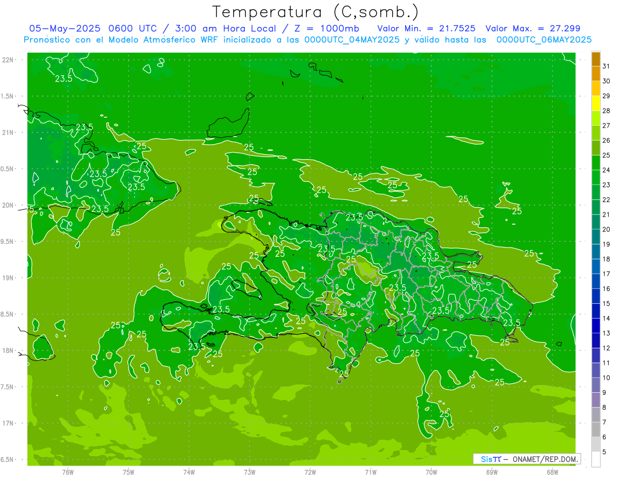This screenshot has width=620, height=479.
Task: Click the 17N latitude axis label
Action: coord(9,423)
